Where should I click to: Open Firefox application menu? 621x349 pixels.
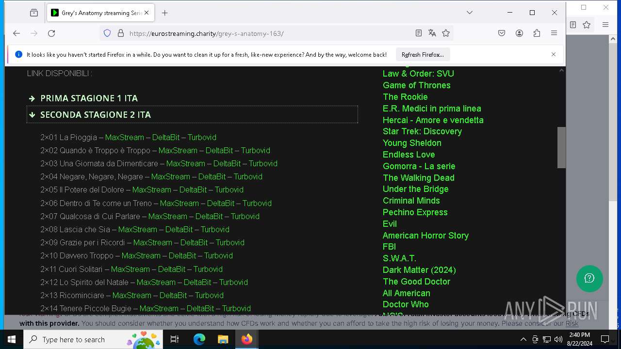click(554, 33)
